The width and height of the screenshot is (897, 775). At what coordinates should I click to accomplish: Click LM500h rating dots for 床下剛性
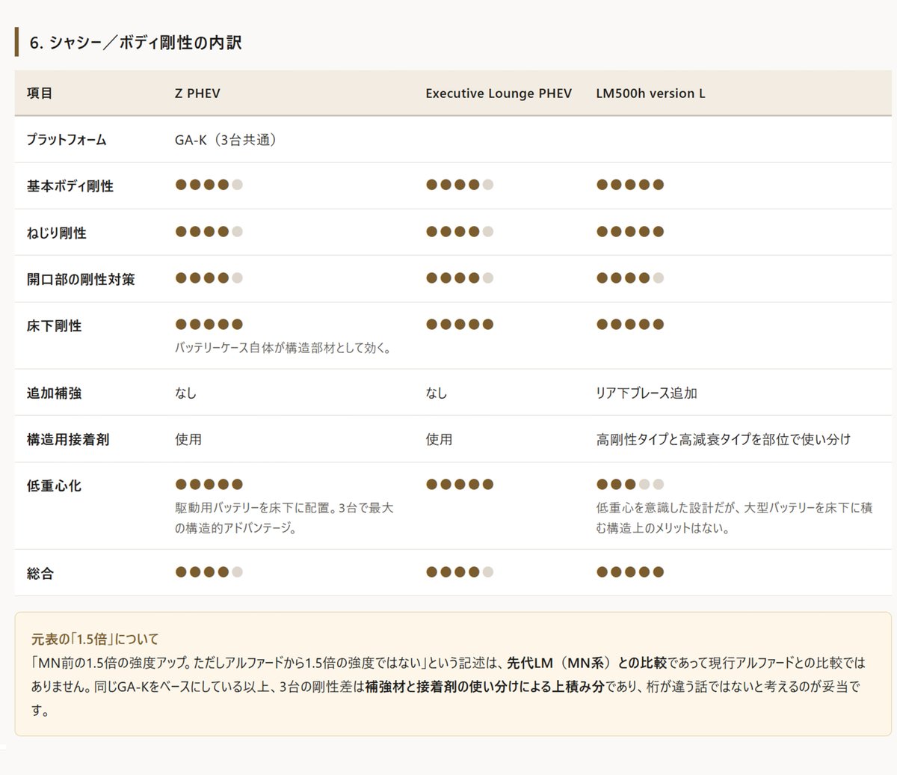tap(630, 324)
